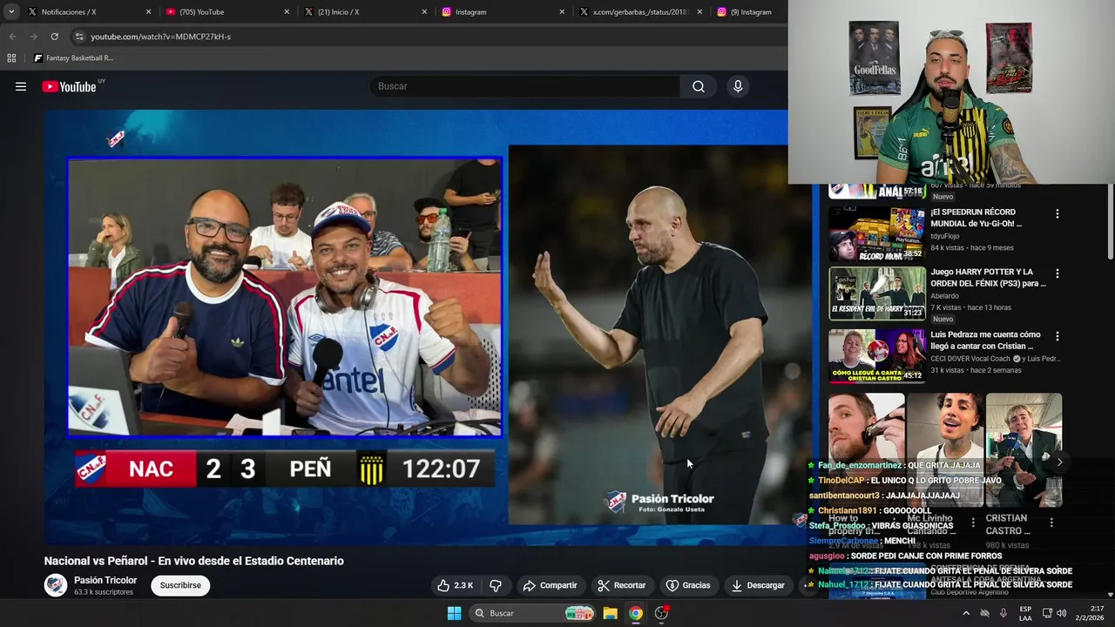
Task: Open the tab search dropdown chevron
Action: click(11, 12)
